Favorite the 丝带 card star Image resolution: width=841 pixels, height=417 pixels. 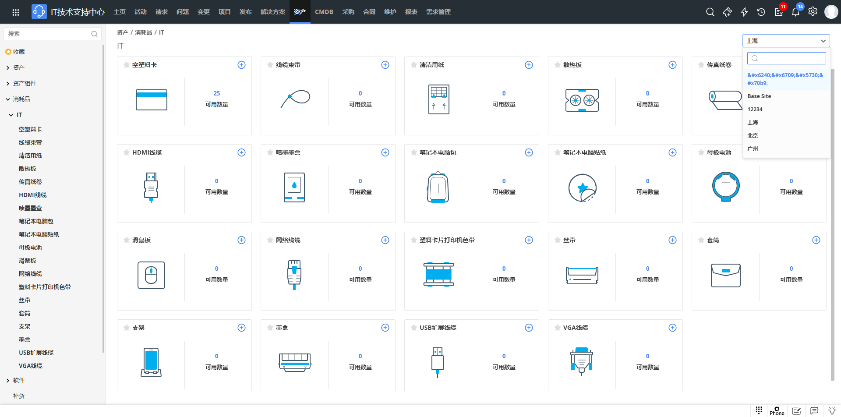tap(558, 240)
